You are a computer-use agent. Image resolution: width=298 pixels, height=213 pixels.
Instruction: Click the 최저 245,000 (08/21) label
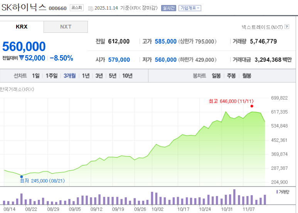(x=42, y=181)
